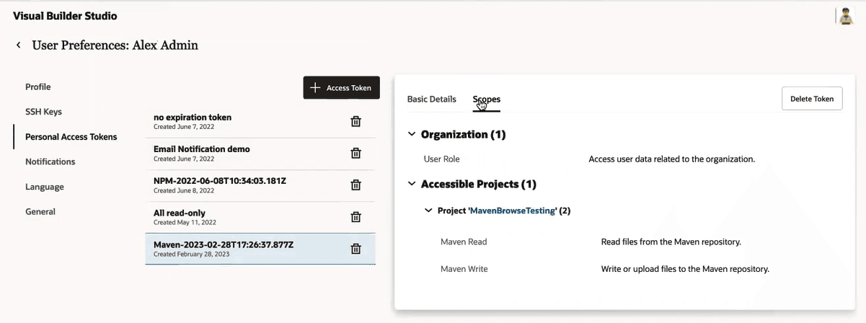
Task: Open the Notifications preferences
Action: coord(50,161)
